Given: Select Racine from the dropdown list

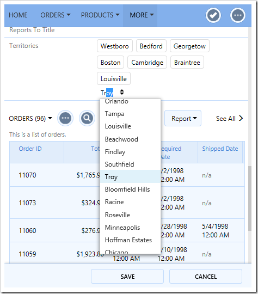Looking at the screenshot, I should [130, 202].
